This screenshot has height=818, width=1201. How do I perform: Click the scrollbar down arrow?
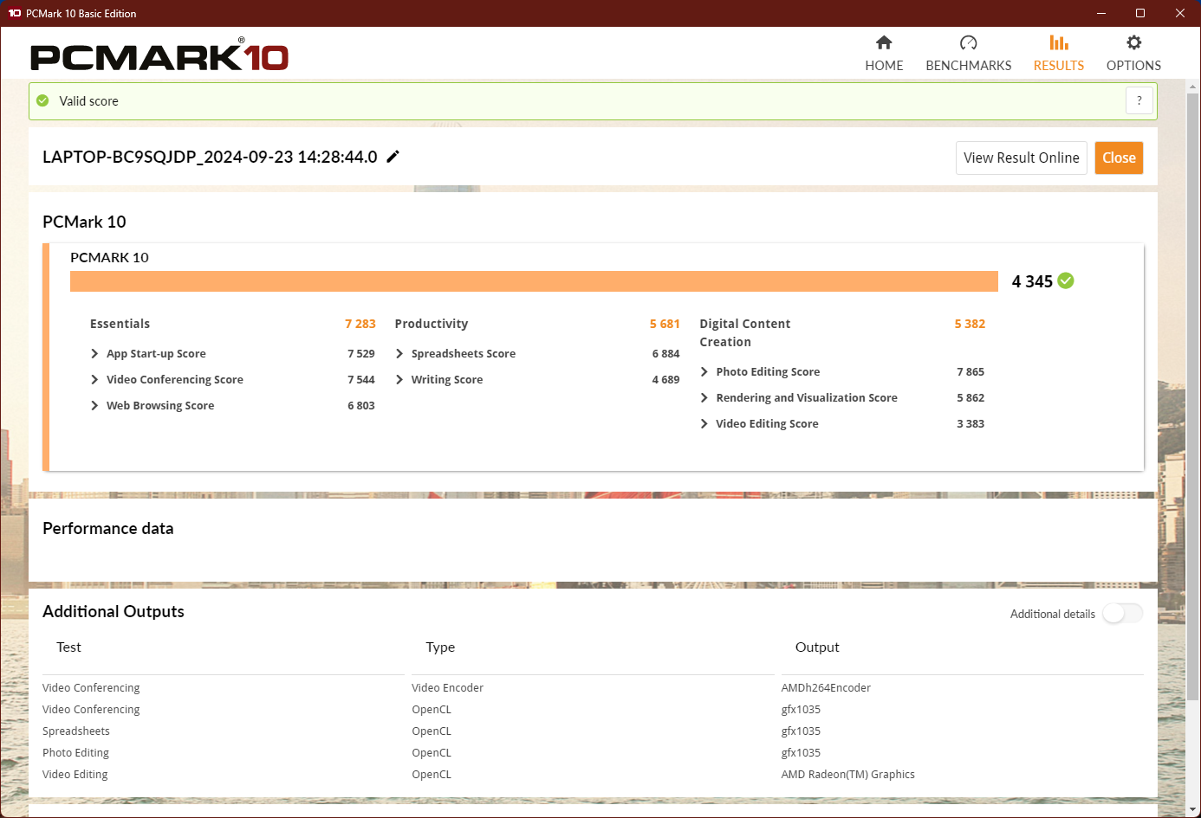pos(1193,810)
